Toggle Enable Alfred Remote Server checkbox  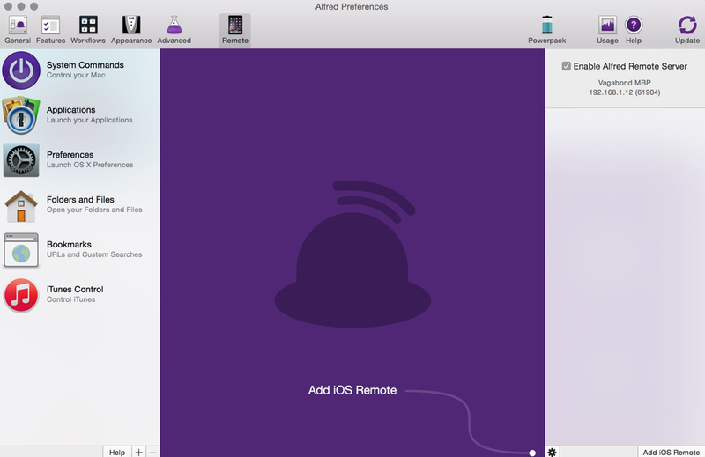pyautogui.click(x=566, y=66)
